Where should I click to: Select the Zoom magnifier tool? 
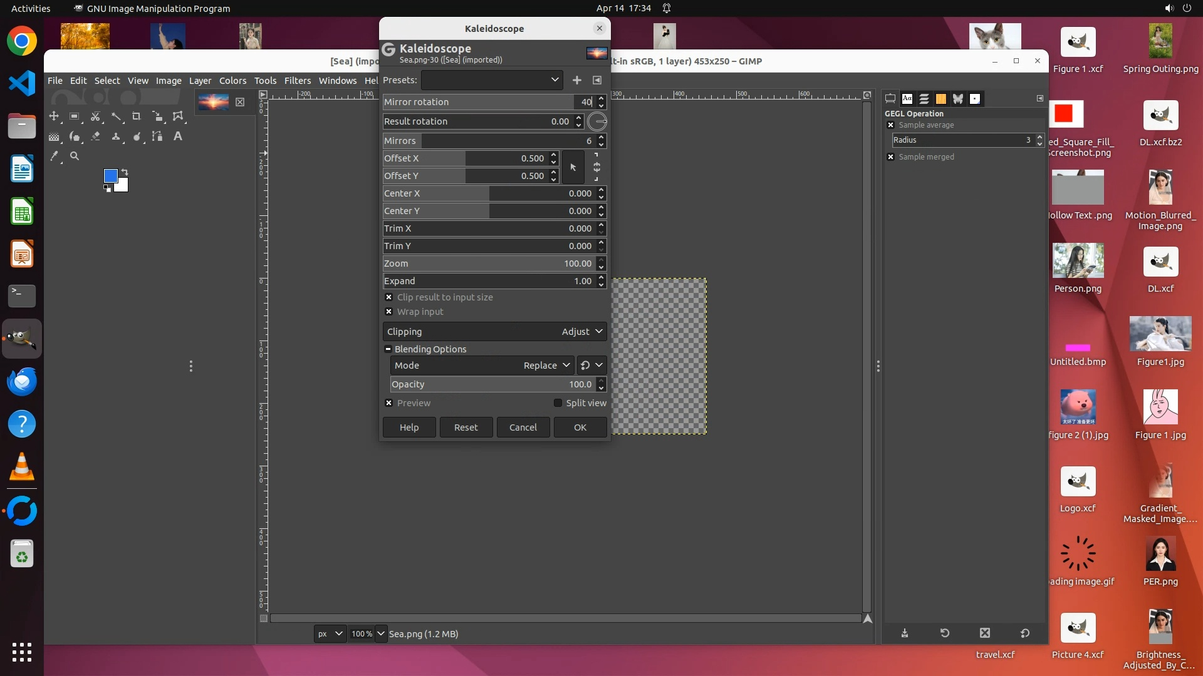(x=75, y=156)
